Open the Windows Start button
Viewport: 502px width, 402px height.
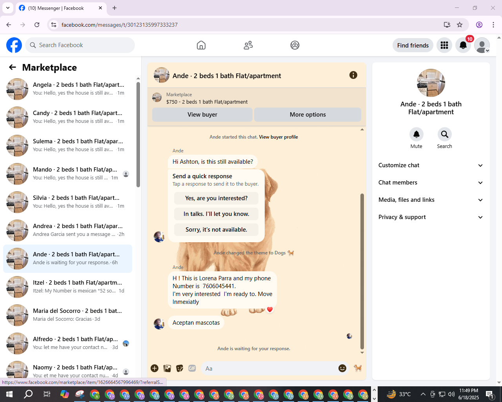[x=9, y=394]
